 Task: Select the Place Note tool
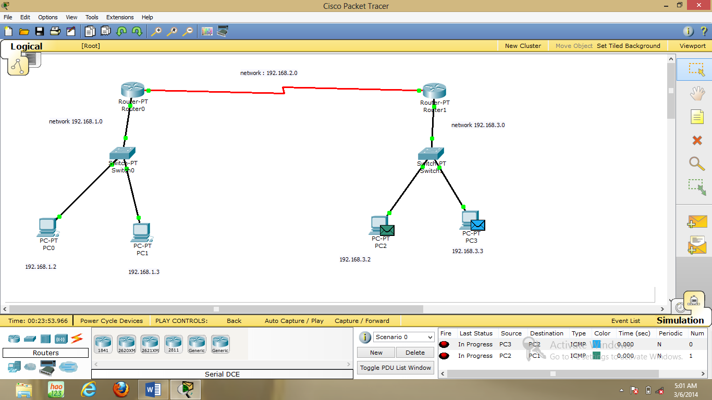tap(697, 117)
